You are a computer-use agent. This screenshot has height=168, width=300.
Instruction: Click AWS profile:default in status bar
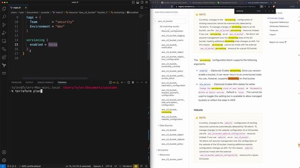pyautogui.click(x=30, y=166)
